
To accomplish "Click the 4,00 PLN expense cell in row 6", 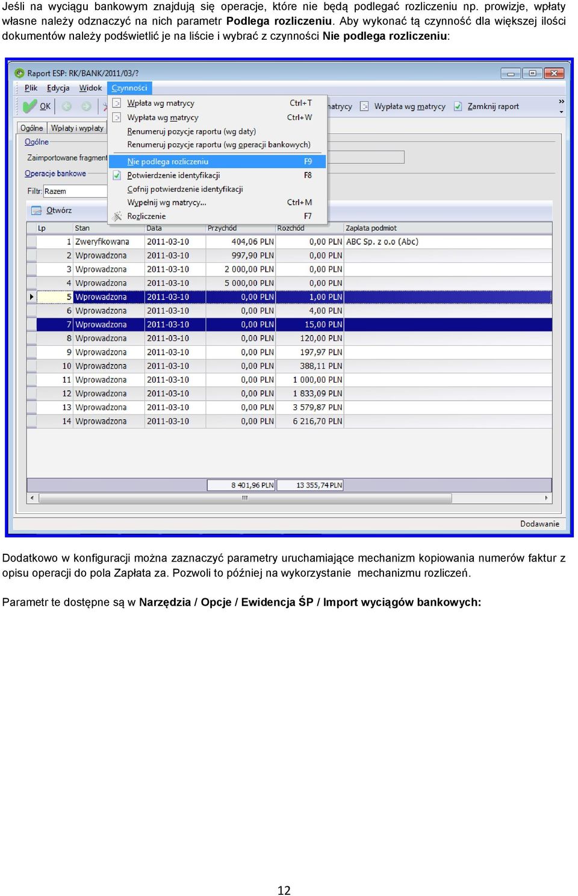I will [x=310, y=311].
